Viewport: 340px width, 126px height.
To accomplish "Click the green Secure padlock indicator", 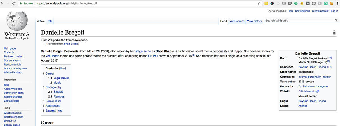I will click(26, 4).
